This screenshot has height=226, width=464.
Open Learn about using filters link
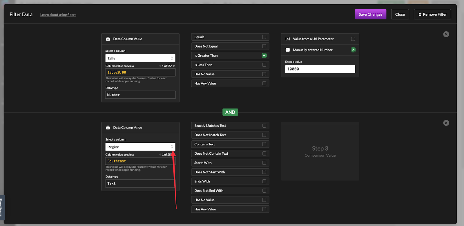[58, 15]
